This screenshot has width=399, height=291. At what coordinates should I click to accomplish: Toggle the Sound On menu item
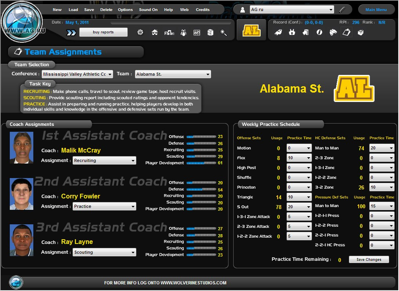click(x=148, y=10)
